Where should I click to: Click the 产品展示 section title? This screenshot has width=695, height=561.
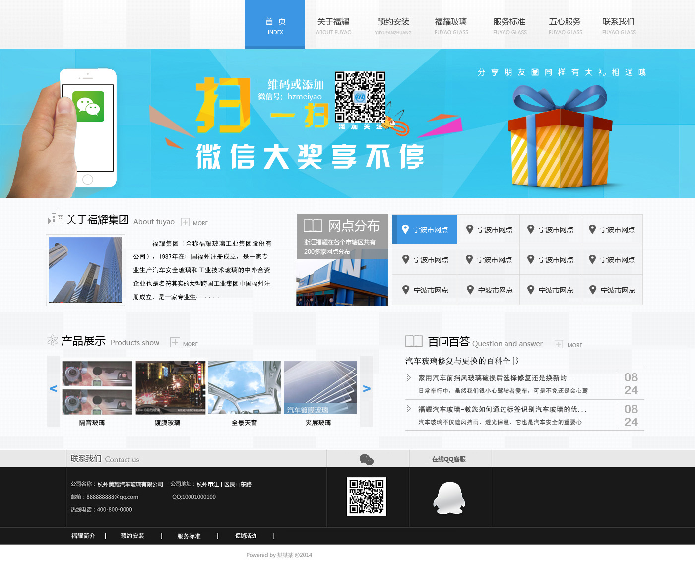point(83,341)
